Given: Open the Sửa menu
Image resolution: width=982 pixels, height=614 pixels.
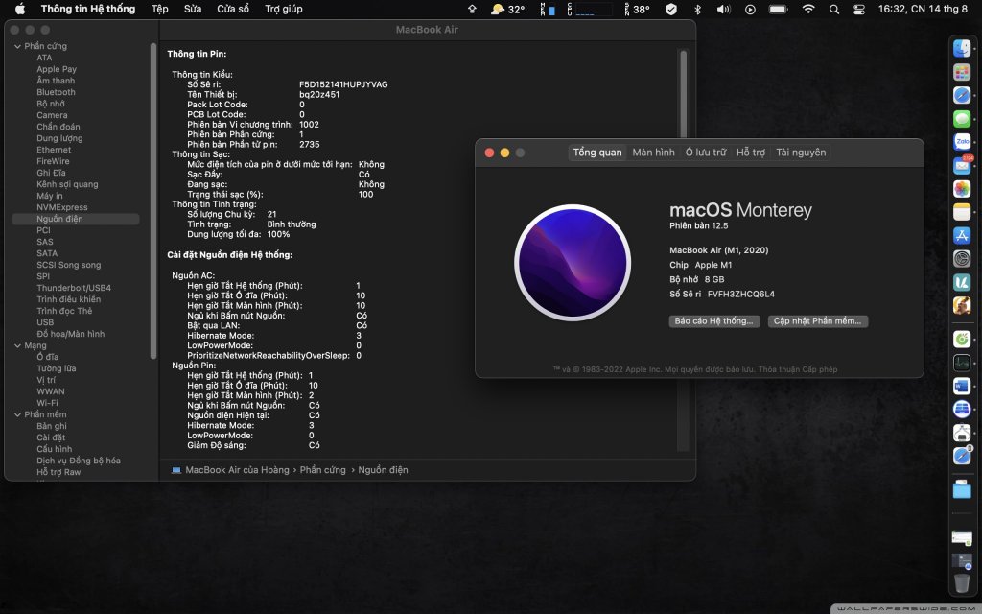Looking at the screenshot, I should [193, 9].
